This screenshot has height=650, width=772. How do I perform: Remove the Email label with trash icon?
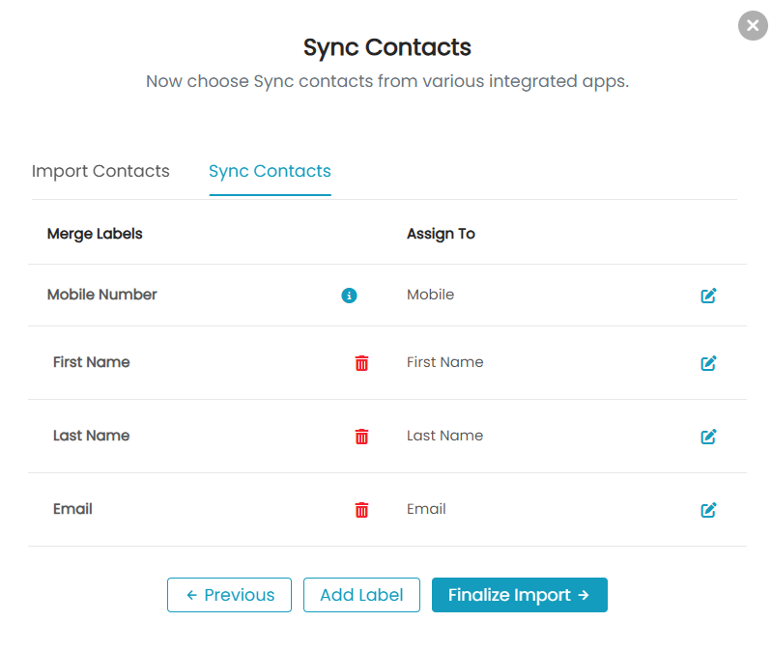361,510
